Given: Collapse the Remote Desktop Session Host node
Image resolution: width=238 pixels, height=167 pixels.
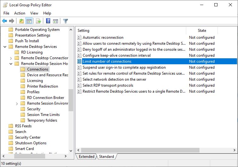Looking at the screenshot, I should [11, 64].
